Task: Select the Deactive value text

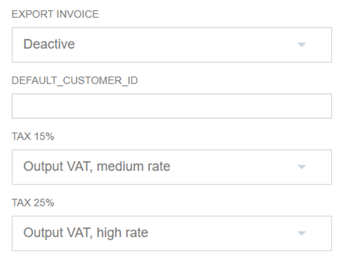Action: tap(49, 44)
